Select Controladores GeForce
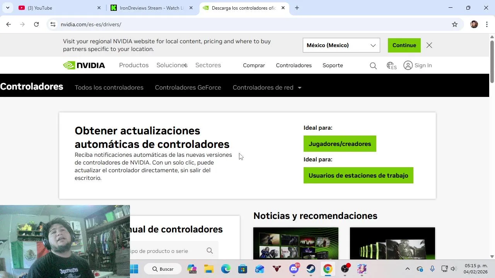The image size is (495, 278). (188, 88)
